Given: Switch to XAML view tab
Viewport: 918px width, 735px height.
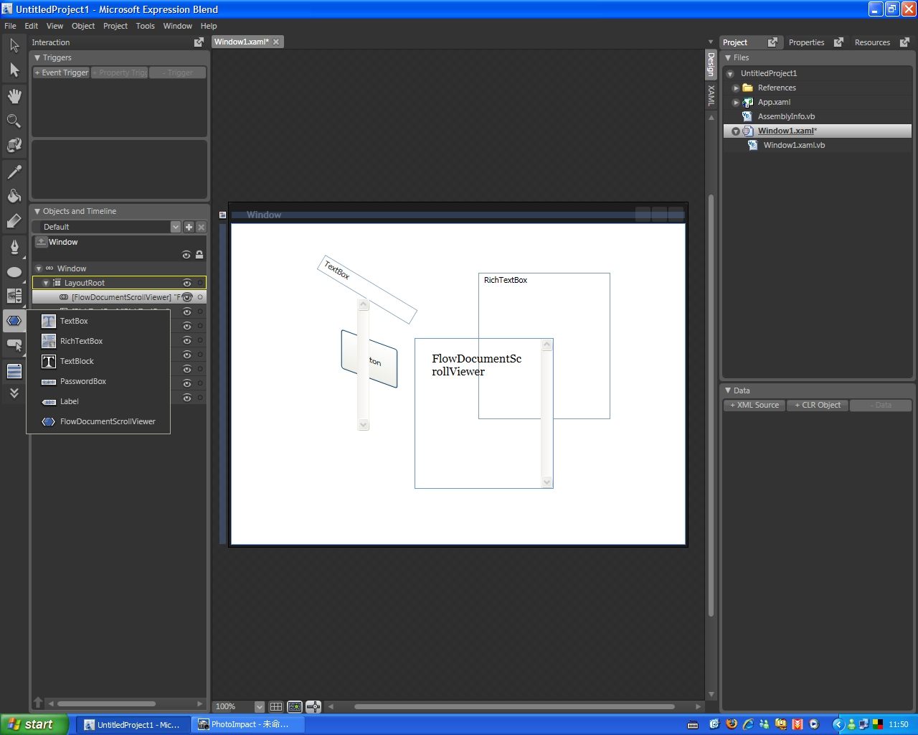Looking at the screenshot, I should 711,95.
